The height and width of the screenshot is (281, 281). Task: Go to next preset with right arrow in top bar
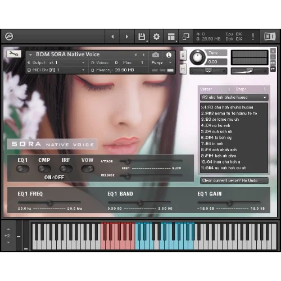[x=127, y=37]
